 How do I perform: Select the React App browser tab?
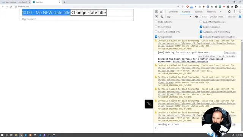coord(46,2)
